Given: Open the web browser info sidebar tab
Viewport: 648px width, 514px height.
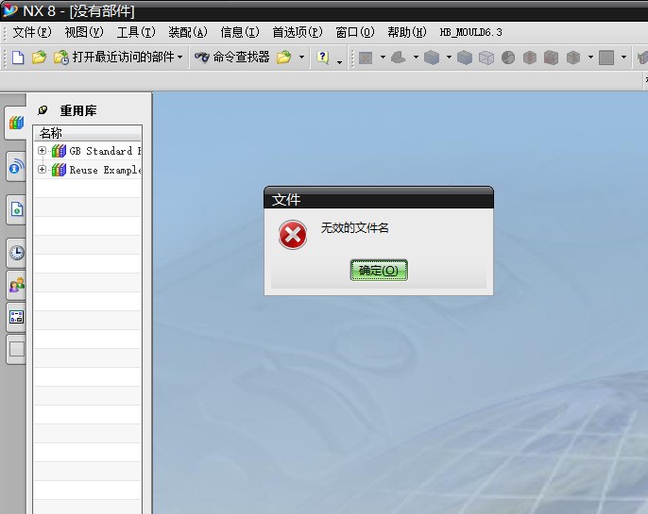Looking at the screenshot, I should point(17,167).
